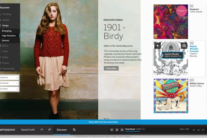
Task: Toggle repeat in the player
Action: point(203,130)
